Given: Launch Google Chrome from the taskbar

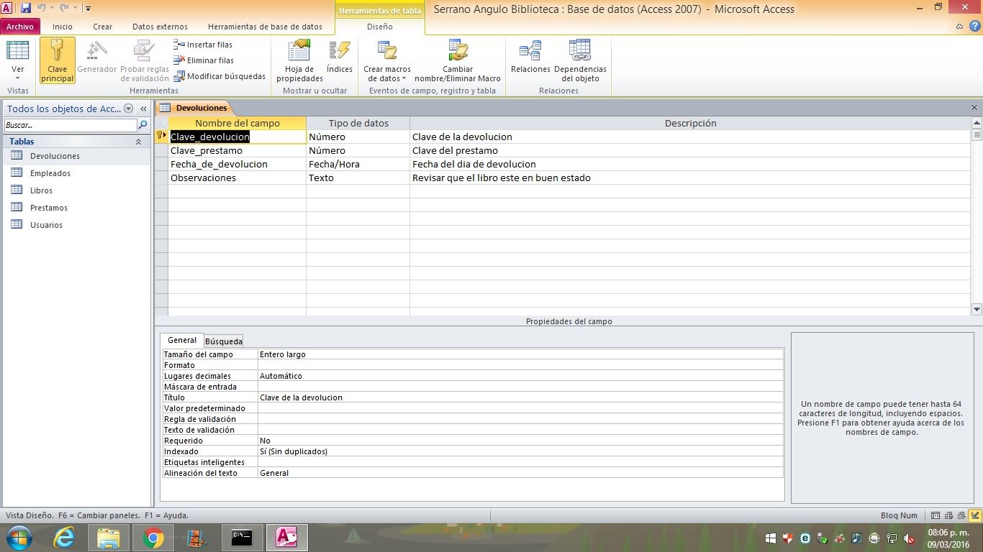Looking at the screenshot, I should (153, 538).
